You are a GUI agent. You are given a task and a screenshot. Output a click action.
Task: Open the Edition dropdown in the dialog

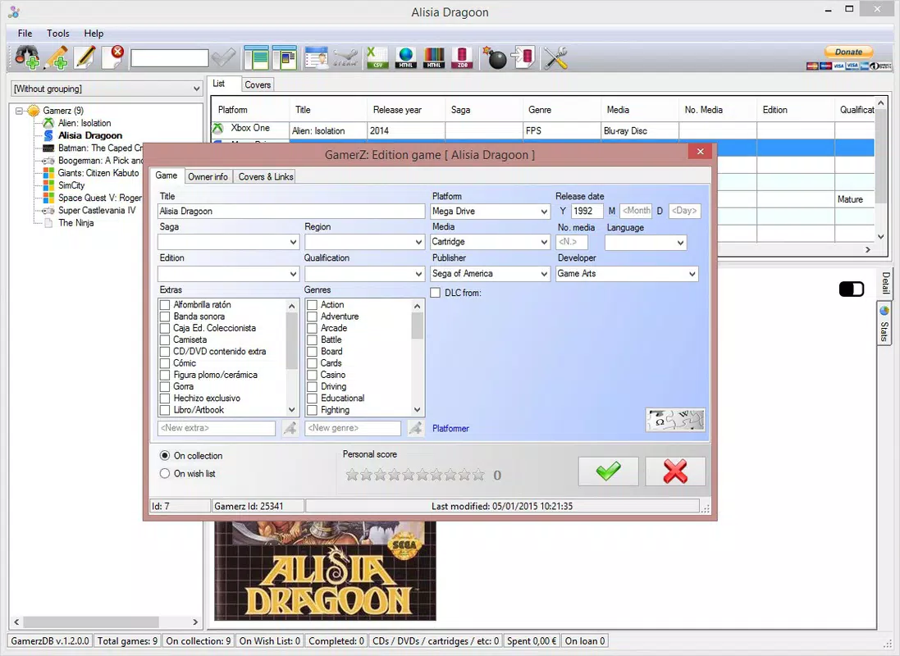[228, 274]
